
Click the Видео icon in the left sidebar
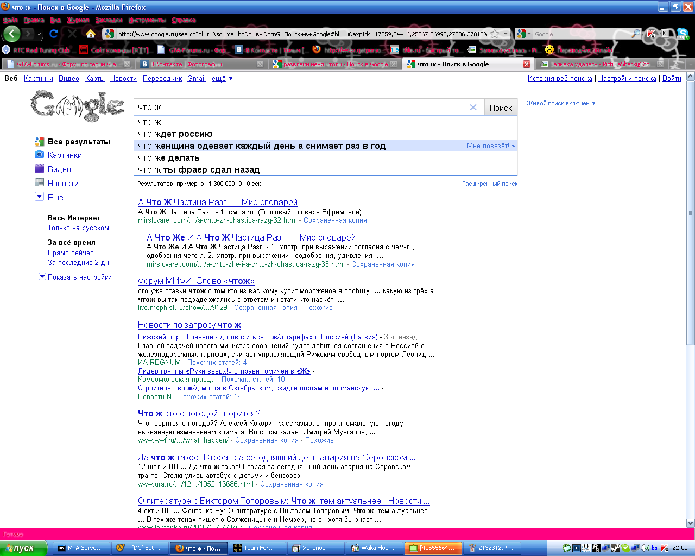tap(39, 169)
